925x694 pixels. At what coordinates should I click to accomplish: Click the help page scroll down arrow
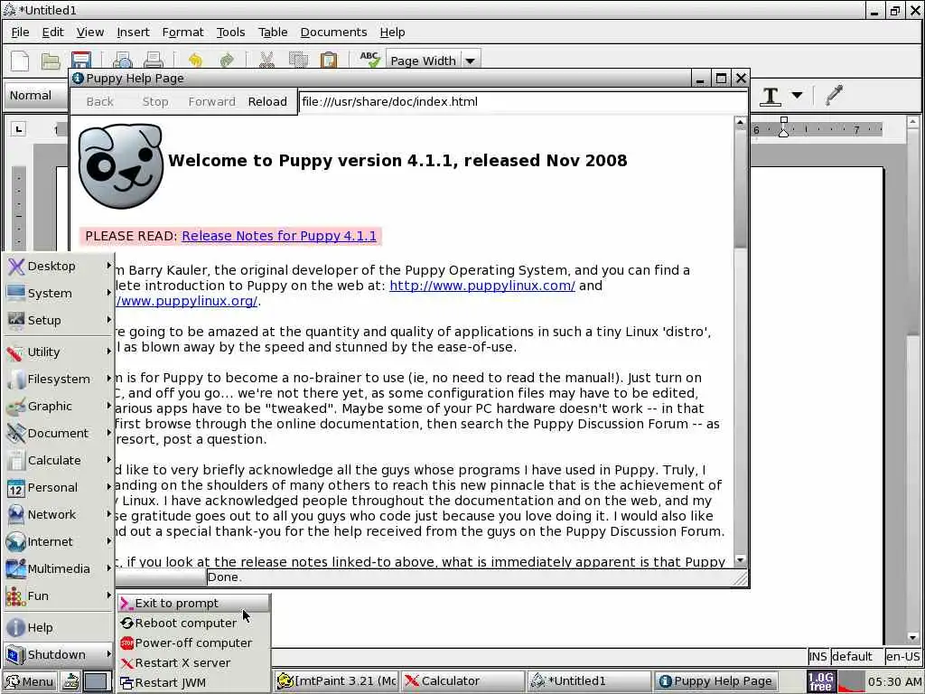[741, 559]
